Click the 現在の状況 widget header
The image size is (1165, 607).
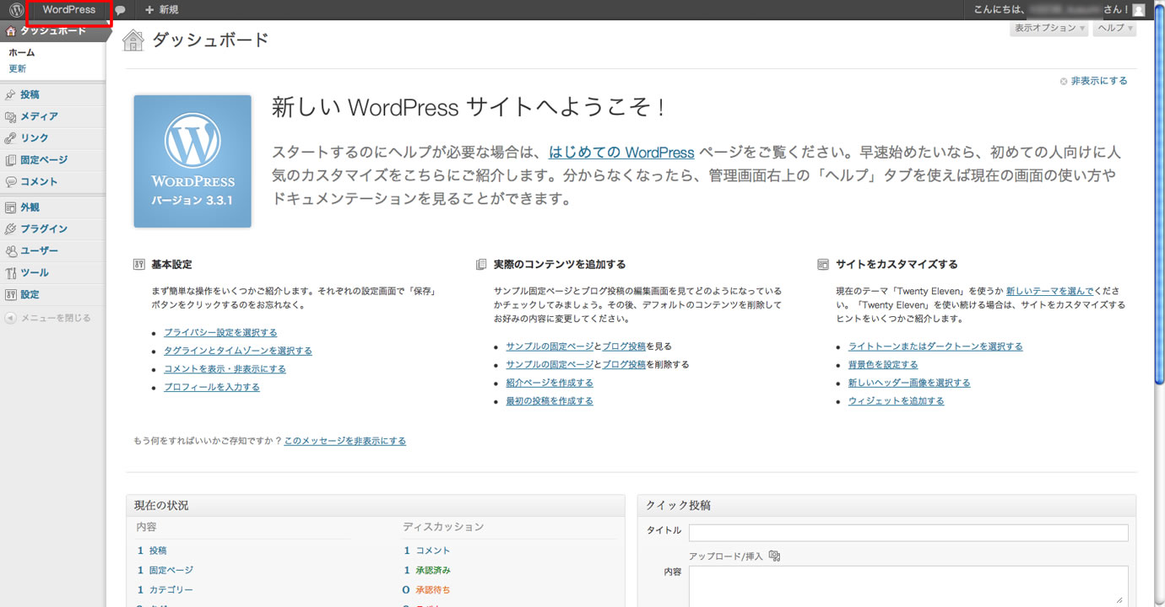coord(375,505)
